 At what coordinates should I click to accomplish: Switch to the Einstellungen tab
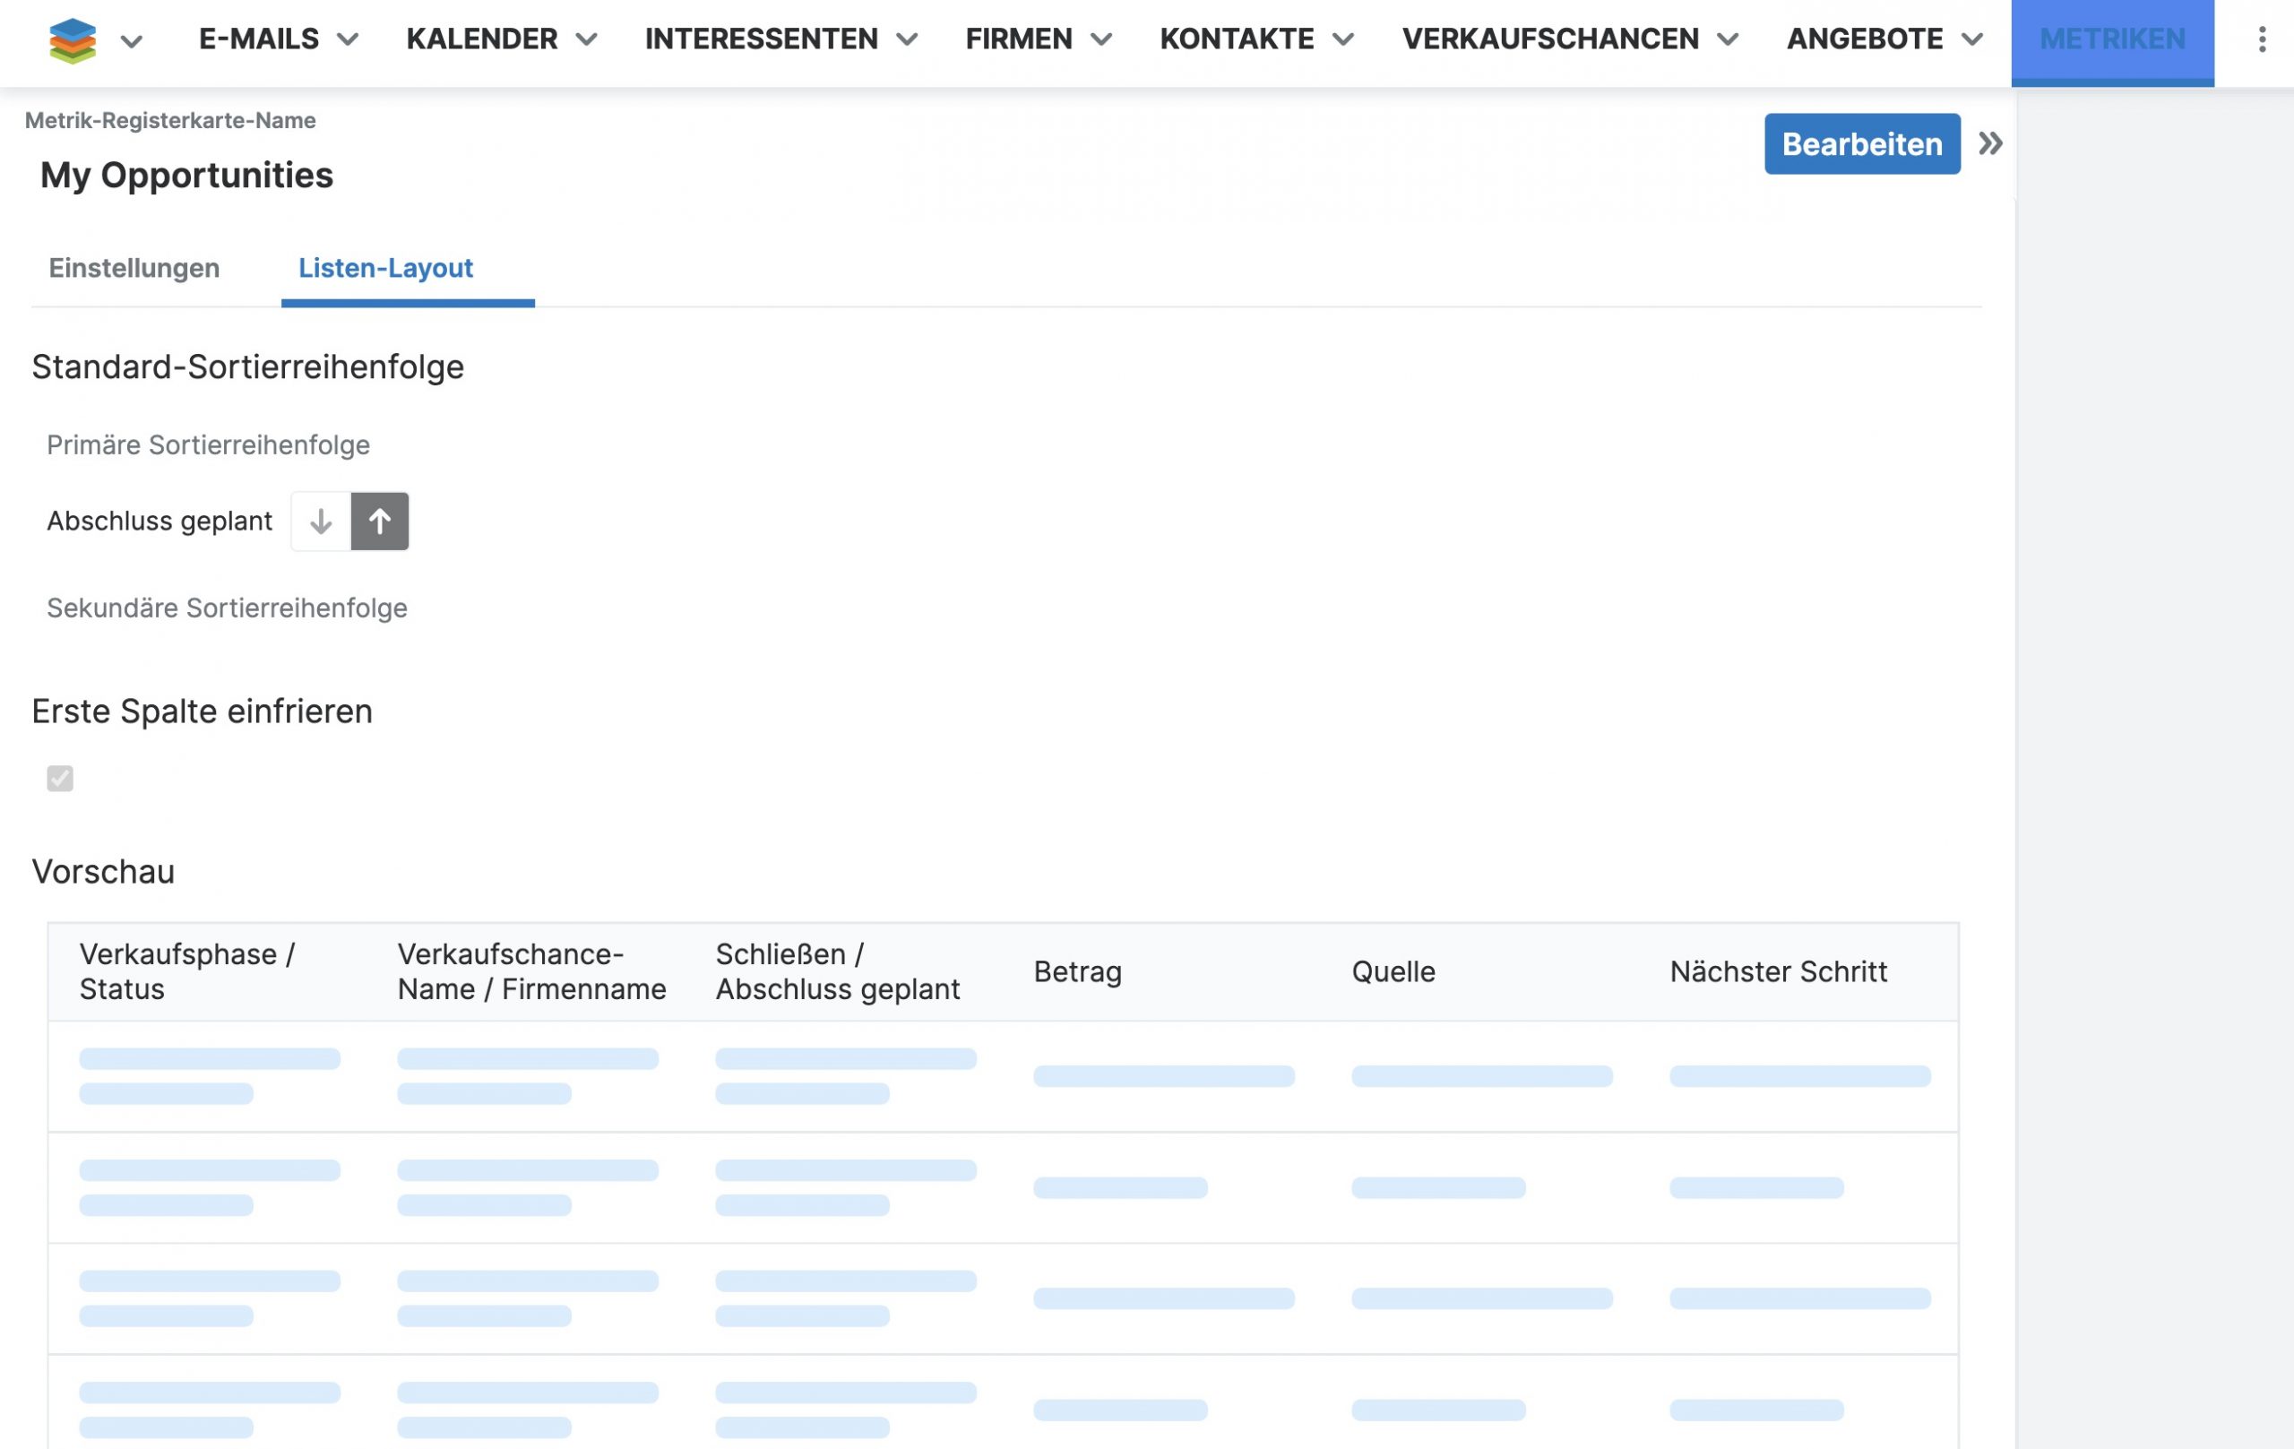pyautogui.click(x=134, y=269)
